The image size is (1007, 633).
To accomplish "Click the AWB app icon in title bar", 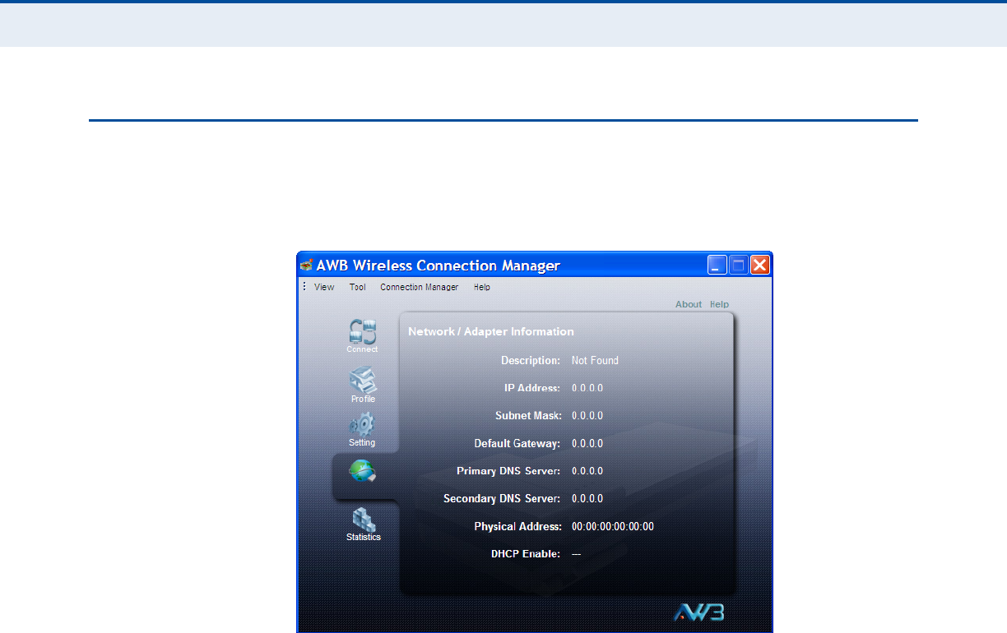I will tap(307, 266).
